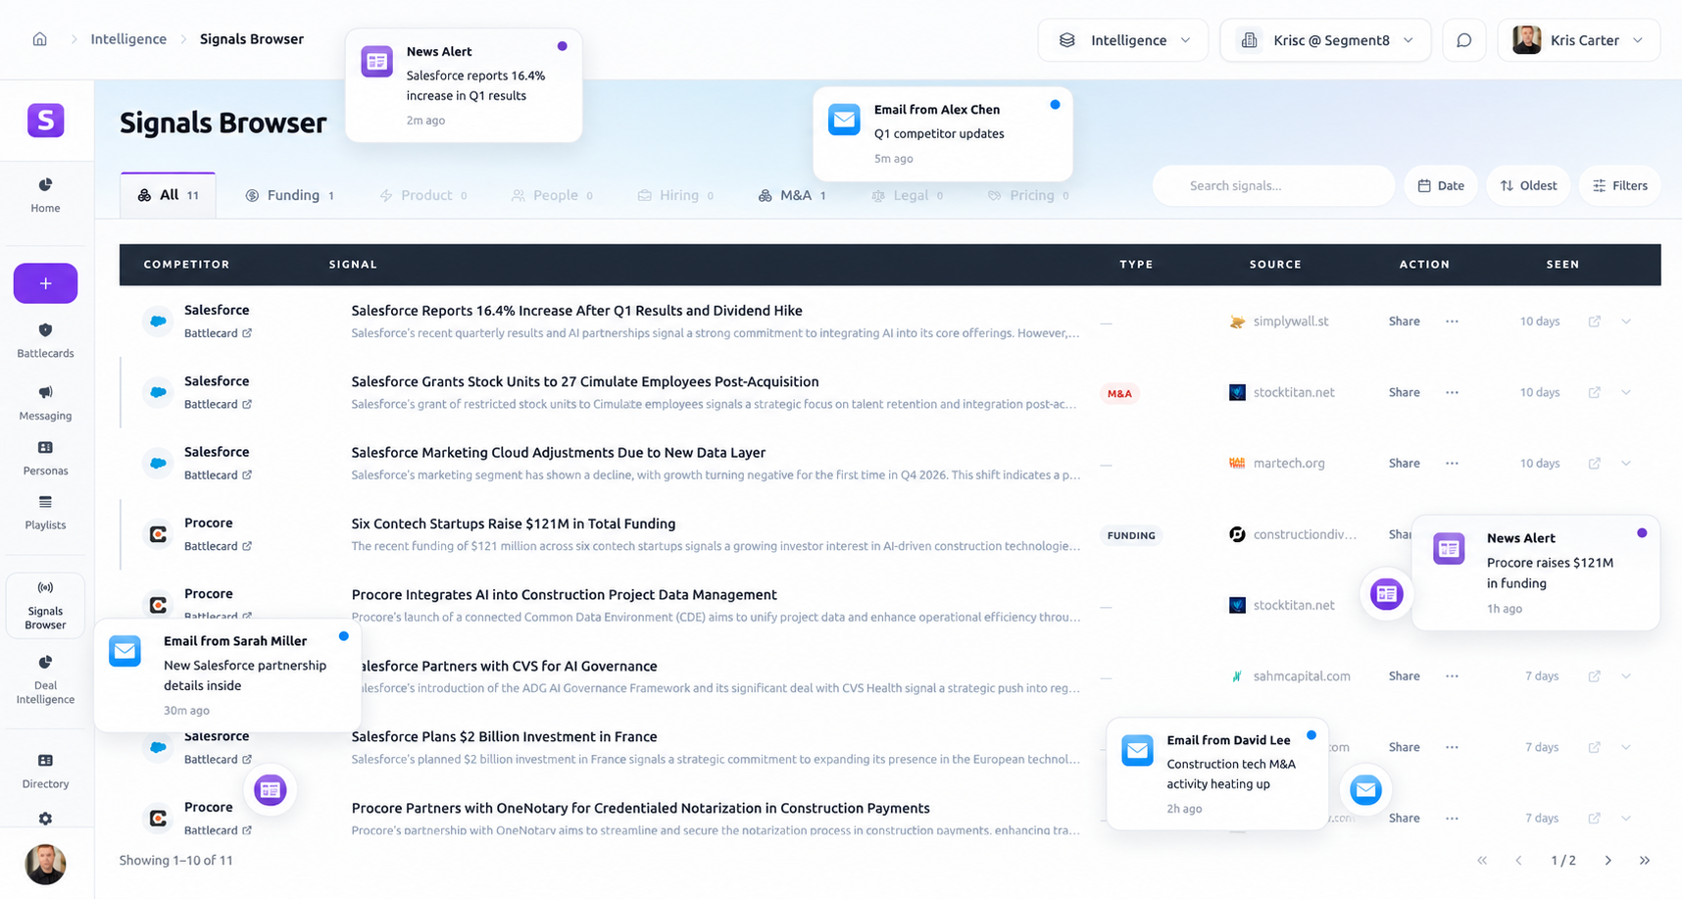Open Messaging in the sidebar
Viewport: 1682px width, 899px height.
[45, 403]
